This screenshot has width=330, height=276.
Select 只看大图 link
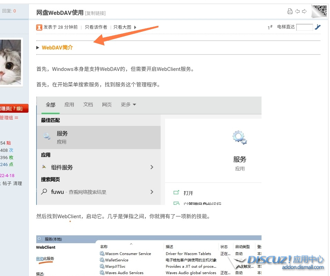122,27
